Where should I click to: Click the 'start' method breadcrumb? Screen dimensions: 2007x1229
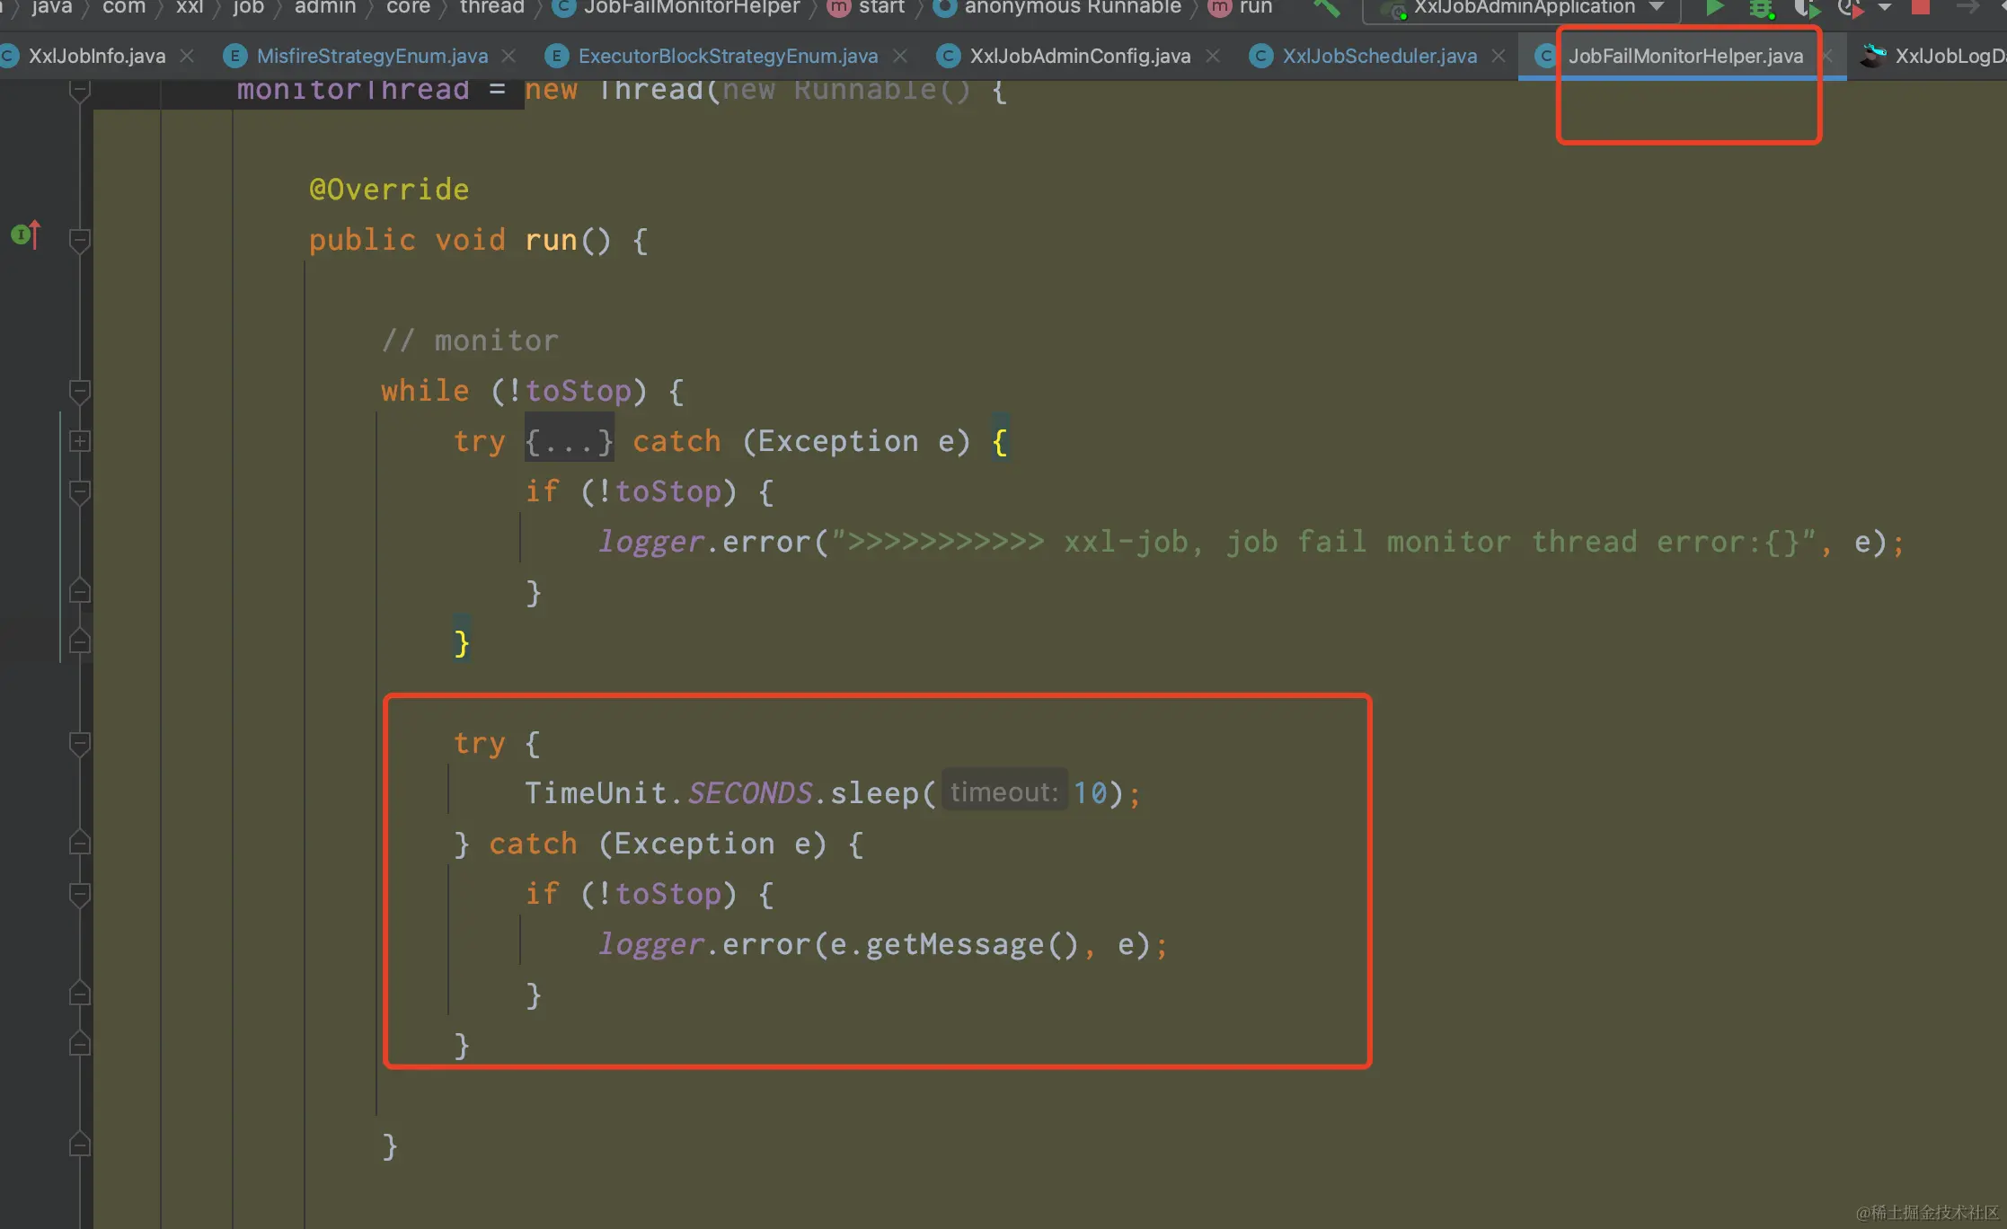880,8
